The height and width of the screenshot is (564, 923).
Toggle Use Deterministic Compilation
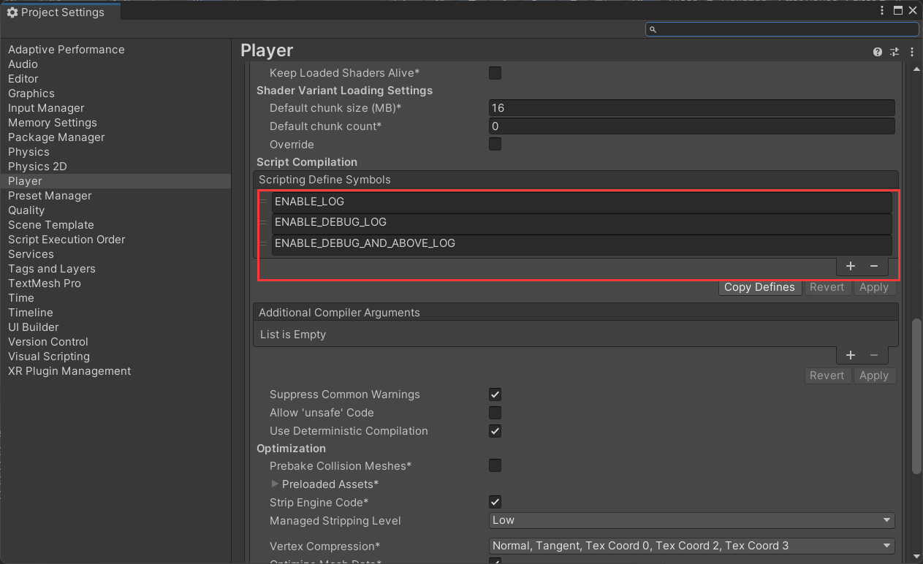click(x=495, y=431)
